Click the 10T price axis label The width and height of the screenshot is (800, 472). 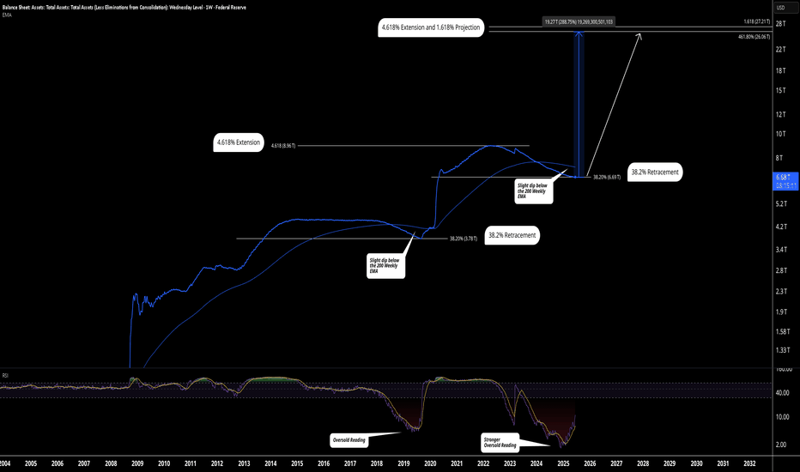tap(780, 134)
